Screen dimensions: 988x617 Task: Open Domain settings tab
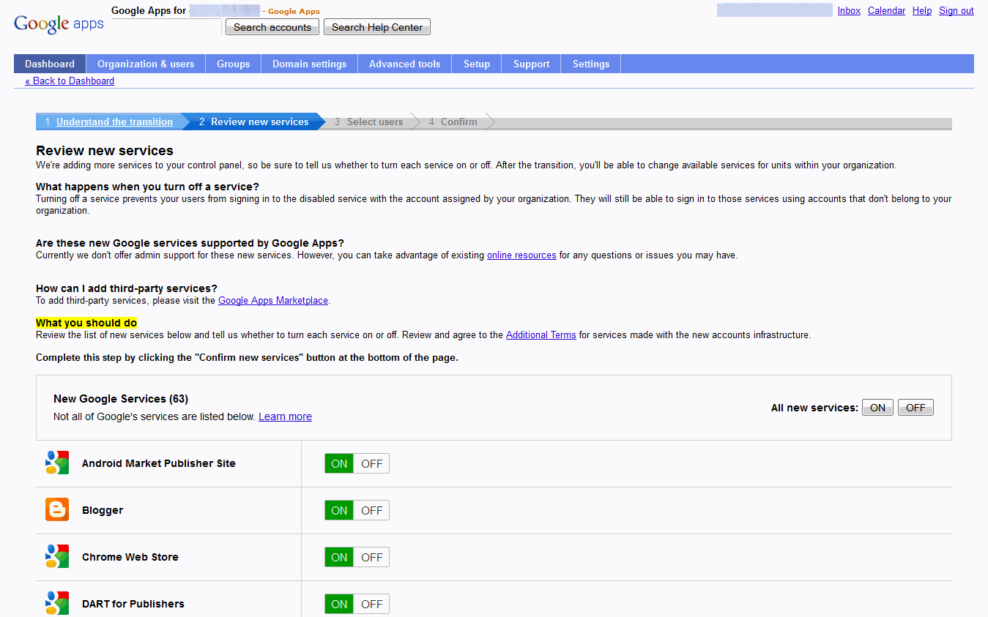(310, 64)
